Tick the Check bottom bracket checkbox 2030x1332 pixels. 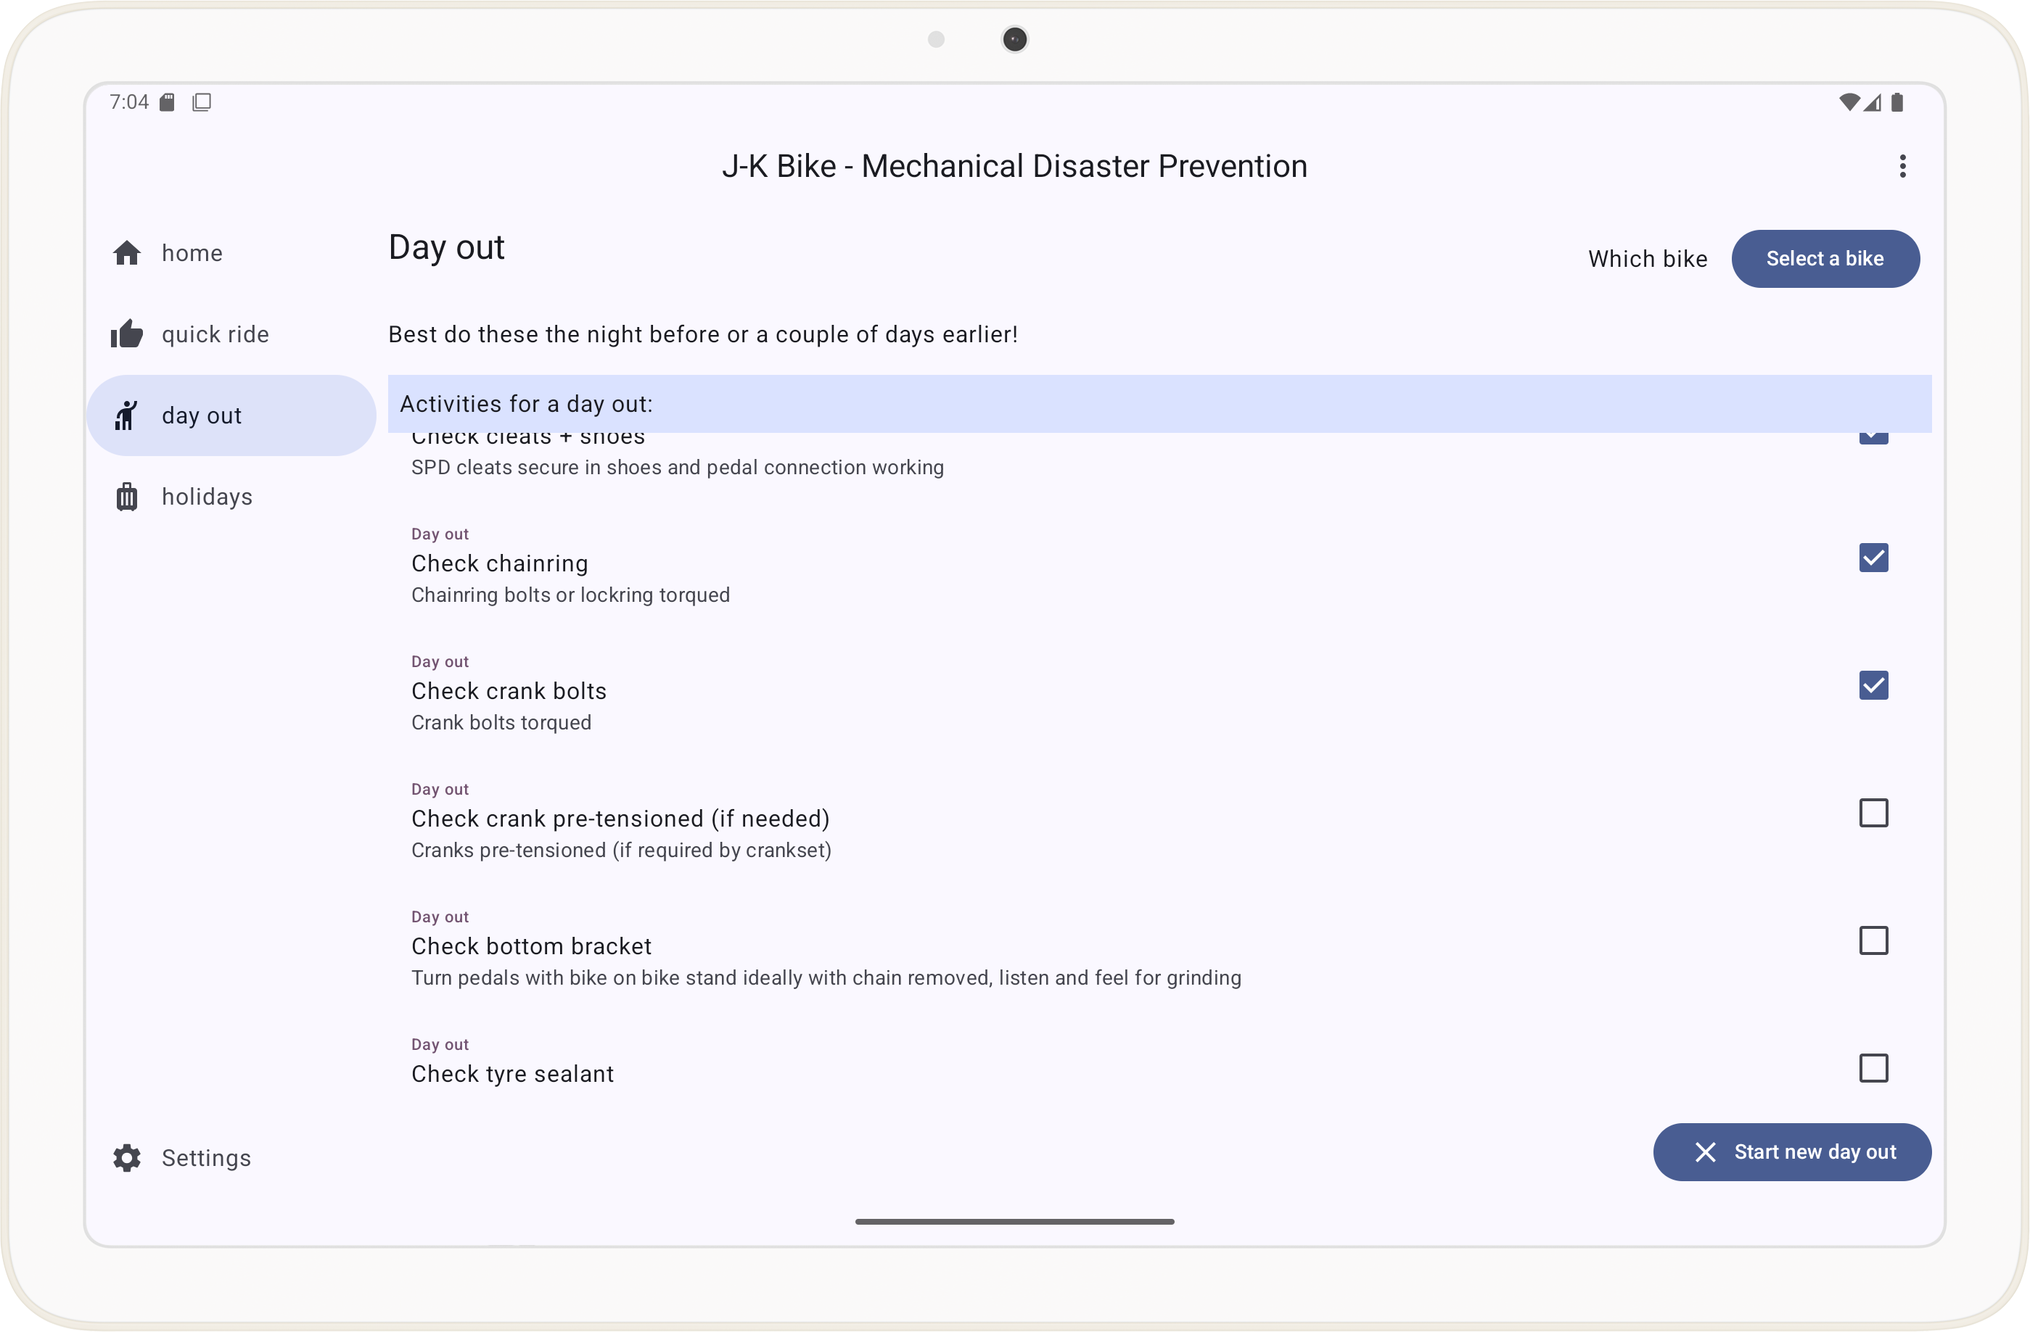point(1873,941)
